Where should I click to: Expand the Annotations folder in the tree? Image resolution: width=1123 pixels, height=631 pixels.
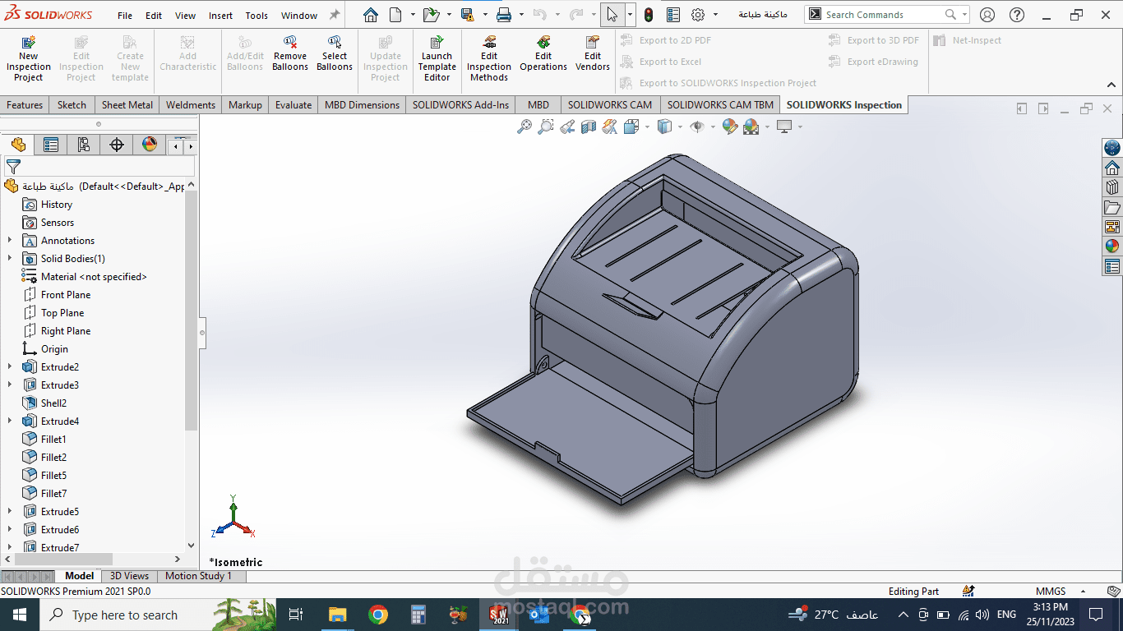click(10, 241)
